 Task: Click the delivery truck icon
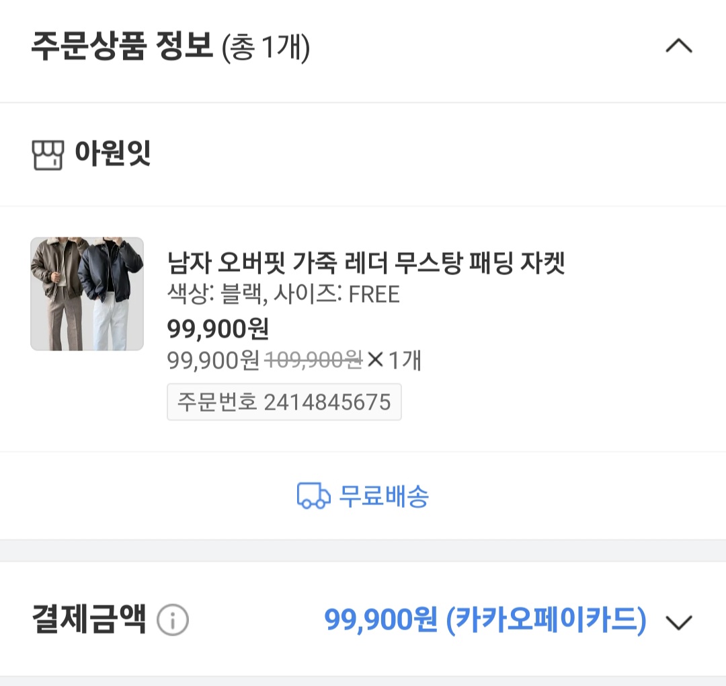(313, 496)
